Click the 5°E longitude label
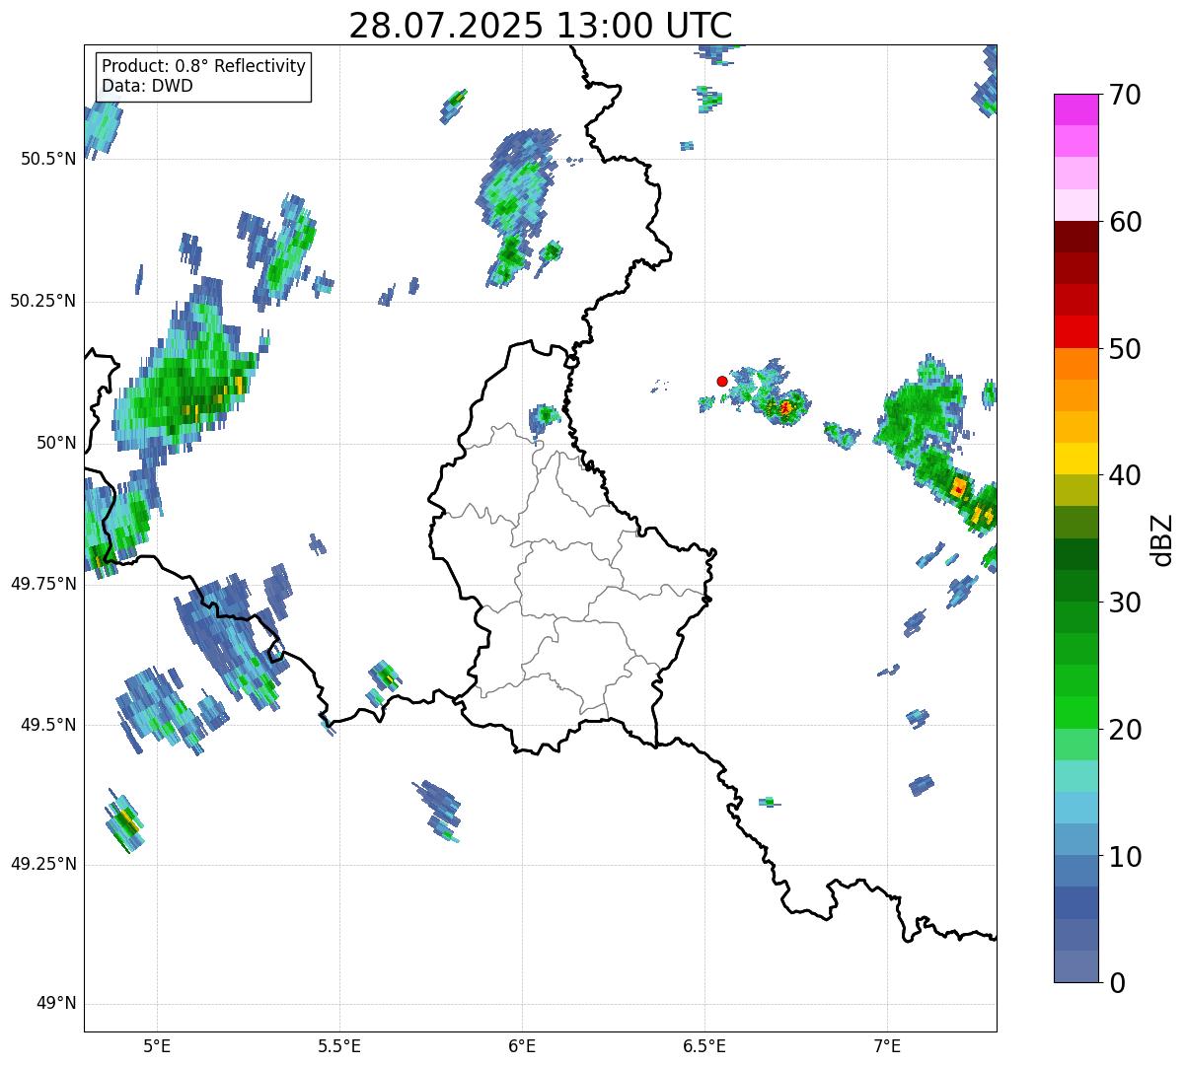The height and width of the screenshot is (1066, 1186). pos(158,1045)
